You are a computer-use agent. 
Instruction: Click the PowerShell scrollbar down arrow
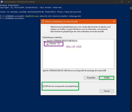point(131,111)
